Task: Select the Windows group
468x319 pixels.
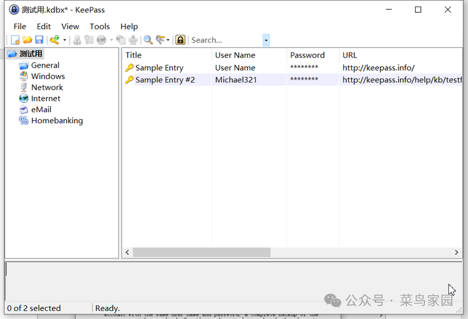Action: coord(48,76)
